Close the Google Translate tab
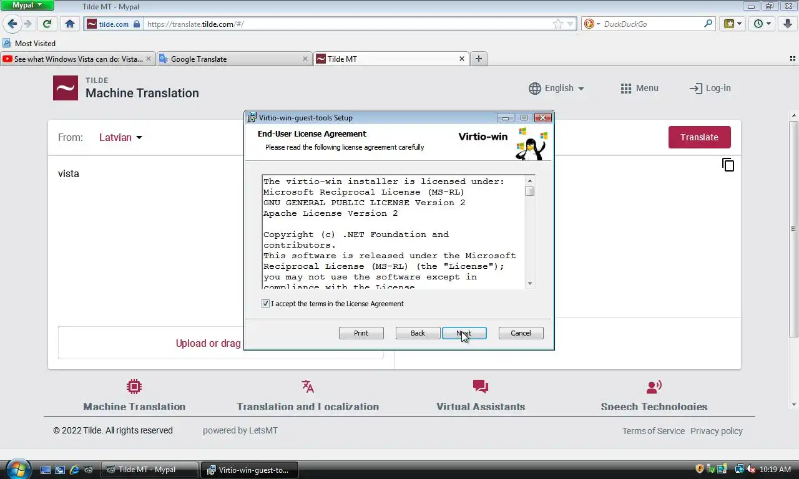This screenshot has height=479, width=799. (x=305, y=59)
